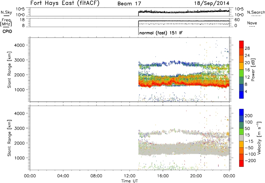Click the solid frequency trace line in the Freq panel

point(184,21)
